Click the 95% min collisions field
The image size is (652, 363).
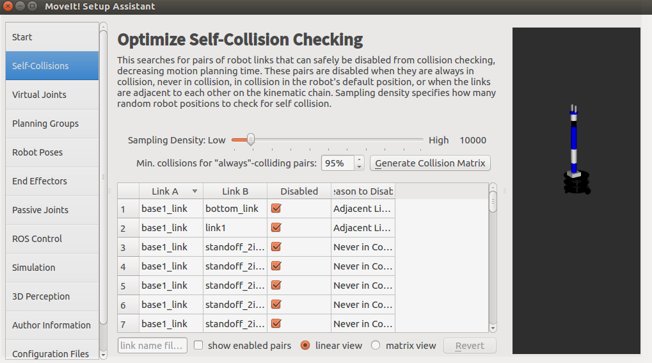tap(338, 163)
